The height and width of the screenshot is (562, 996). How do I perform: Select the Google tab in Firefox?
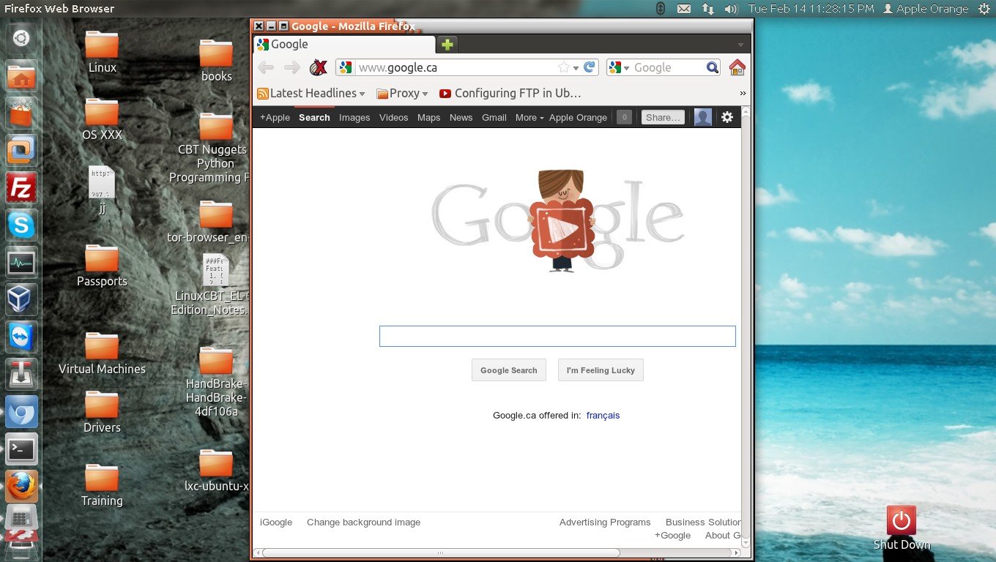[344, 44]
